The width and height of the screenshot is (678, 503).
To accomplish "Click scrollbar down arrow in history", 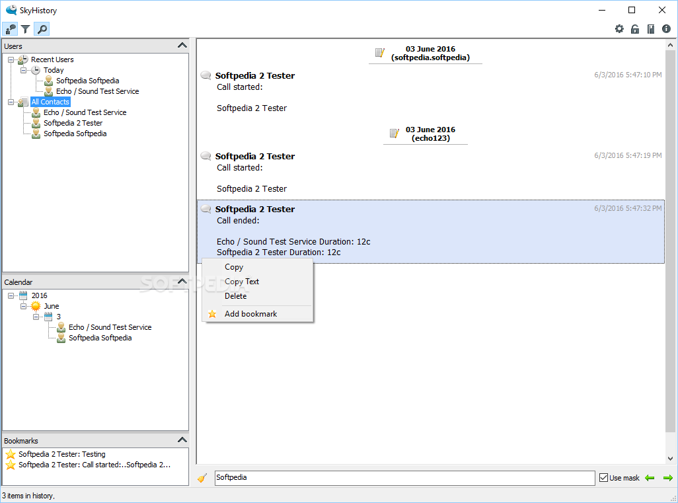I will click(670, 459).
